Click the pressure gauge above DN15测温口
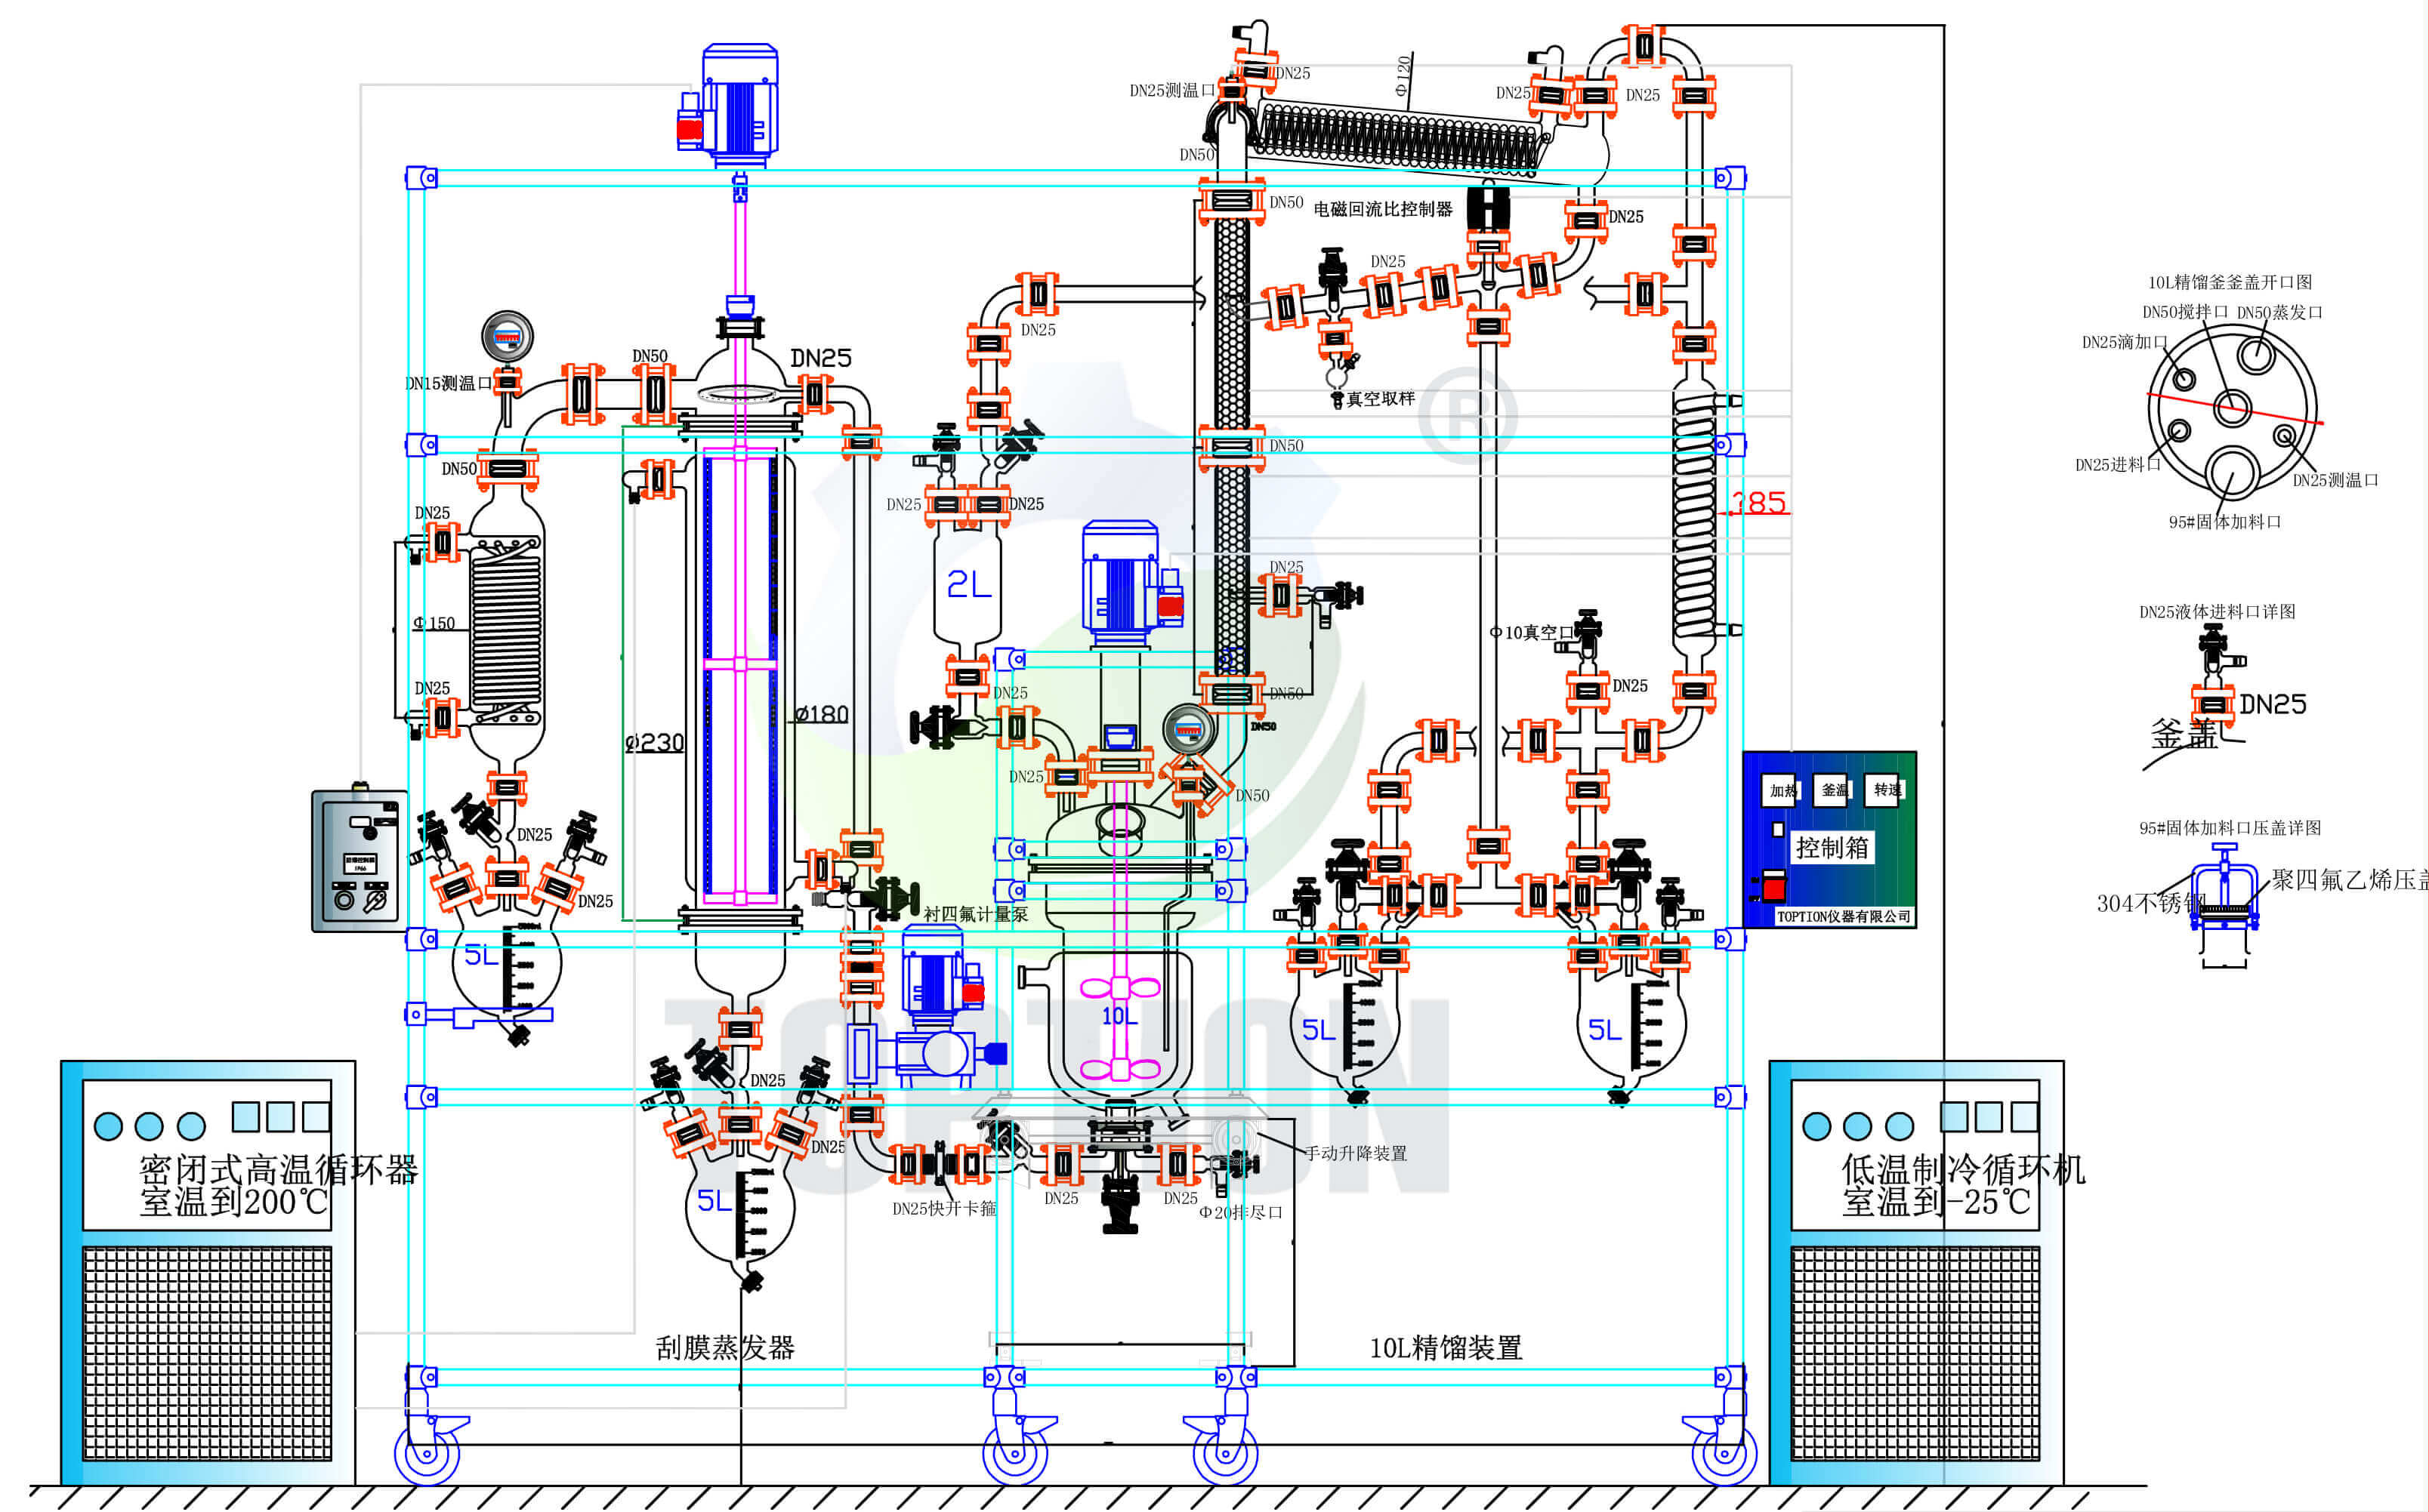The image size is (2429, 1512). (x=508, y=336)
